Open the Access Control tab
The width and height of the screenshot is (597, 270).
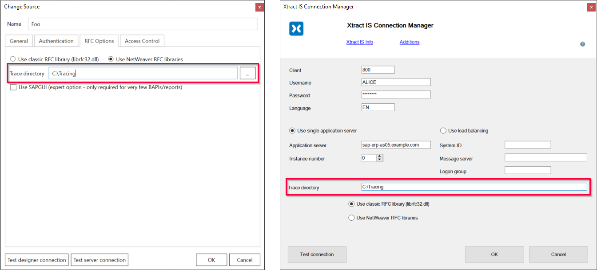142,41
